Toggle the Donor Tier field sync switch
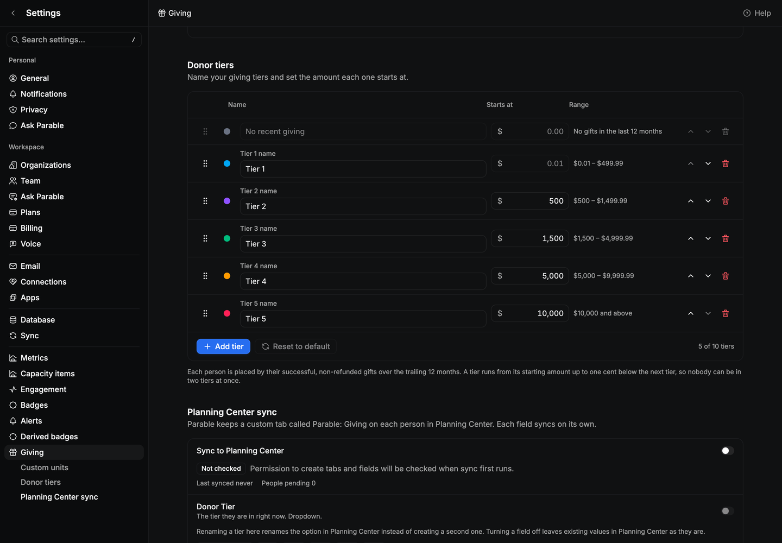Image resolution: width=782 pixels, height=543 pixels. point(727,511)
